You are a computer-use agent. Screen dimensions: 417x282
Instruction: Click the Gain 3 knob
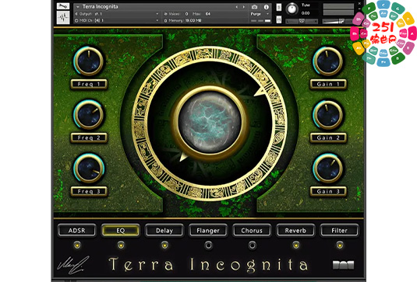[328, 168]
